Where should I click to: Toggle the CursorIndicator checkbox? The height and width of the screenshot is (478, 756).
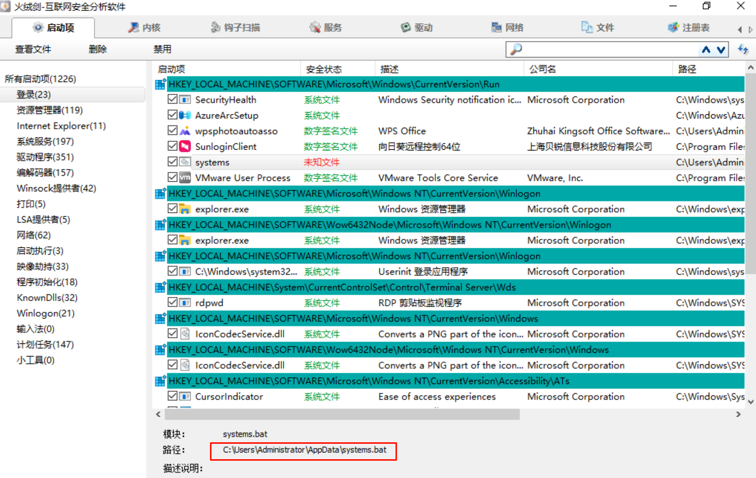point(172,396)
